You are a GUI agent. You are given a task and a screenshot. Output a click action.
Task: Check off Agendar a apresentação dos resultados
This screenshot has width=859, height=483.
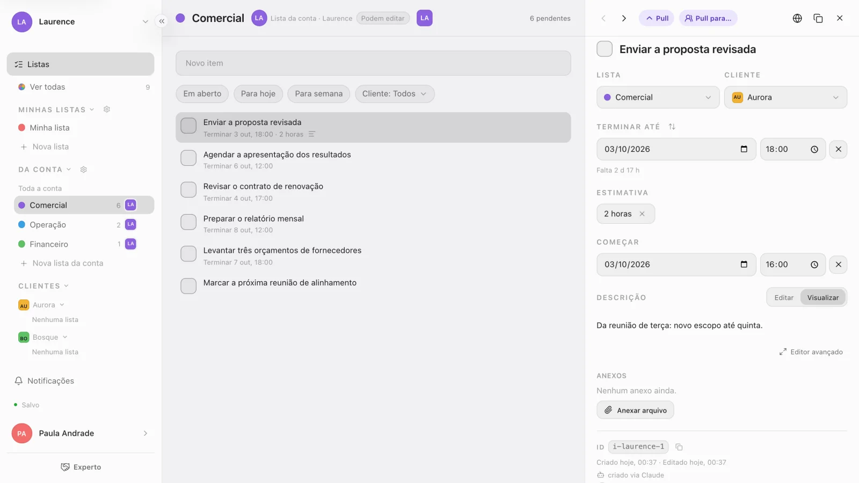[x=188, y=158]
